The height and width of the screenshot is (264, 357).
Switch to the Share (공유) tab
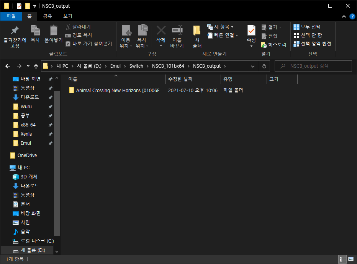pyautogui.click(x=47, y=16)
